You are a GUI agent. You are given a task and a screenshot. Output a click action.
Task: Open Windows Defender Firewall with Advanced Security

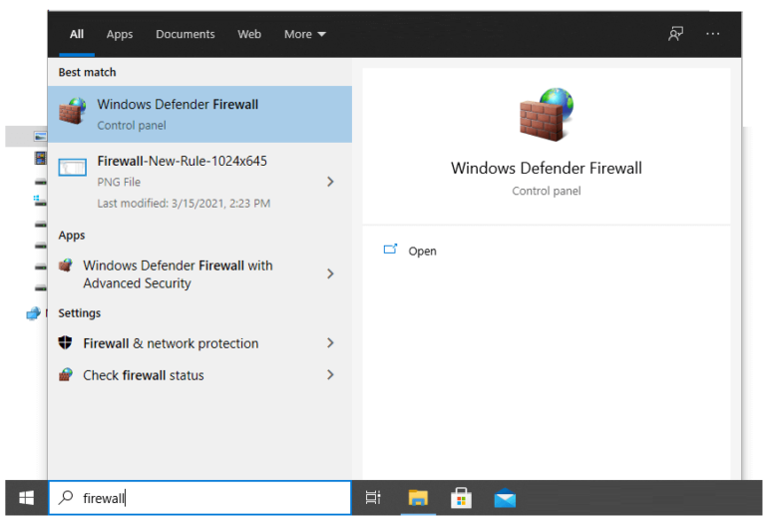199,274
